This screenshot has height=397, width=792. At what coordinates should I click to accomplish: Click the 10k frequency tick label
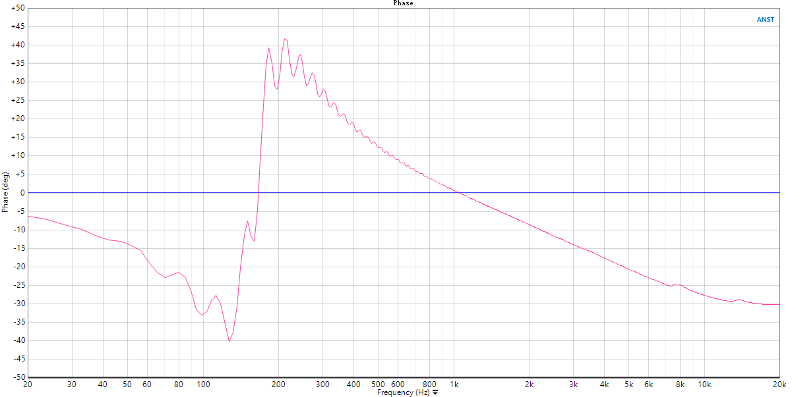[704, 384]
